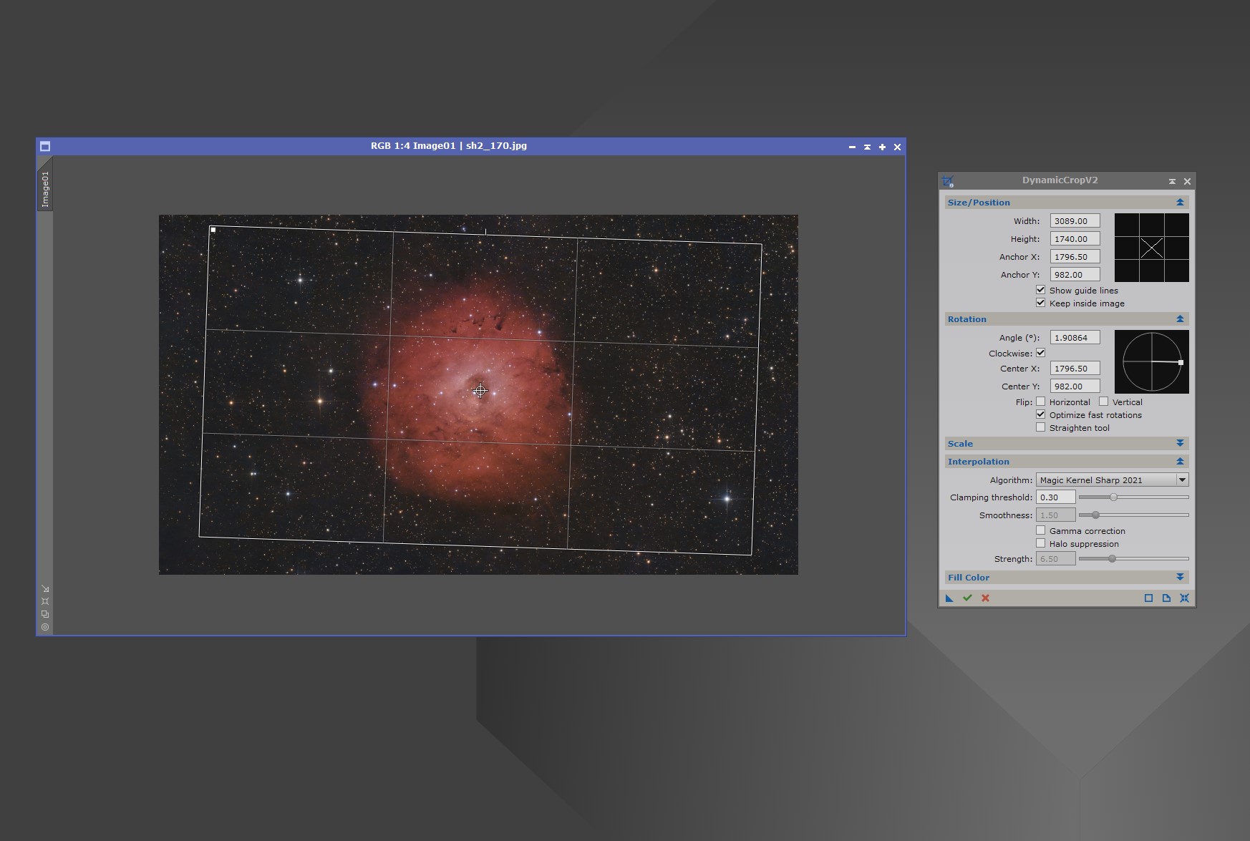
Task: Select the Image01 vertical tab
Action: tap(45, 190)
